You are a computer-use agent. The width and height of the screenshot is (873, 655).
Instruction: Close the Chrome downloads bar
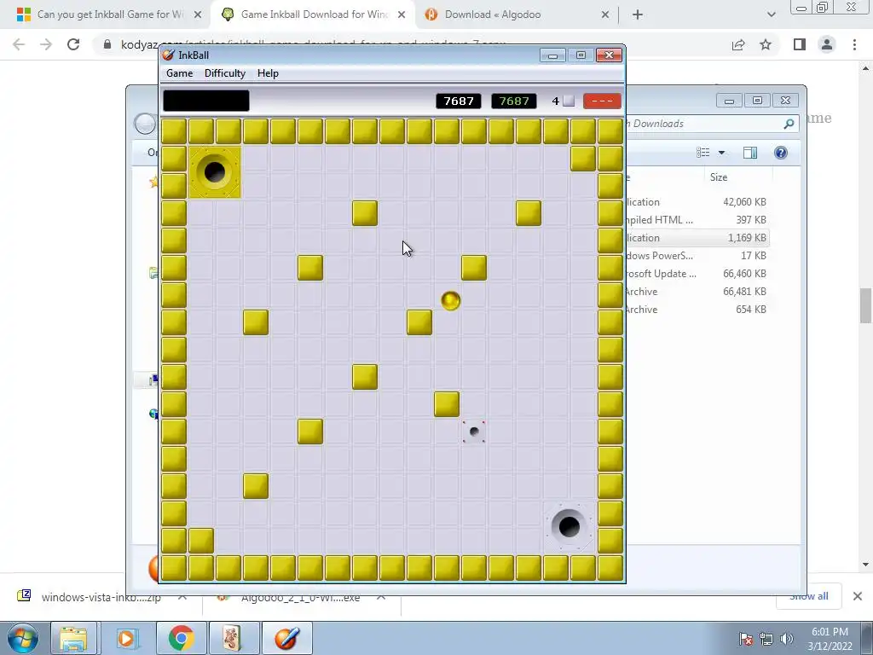(858, 596)
